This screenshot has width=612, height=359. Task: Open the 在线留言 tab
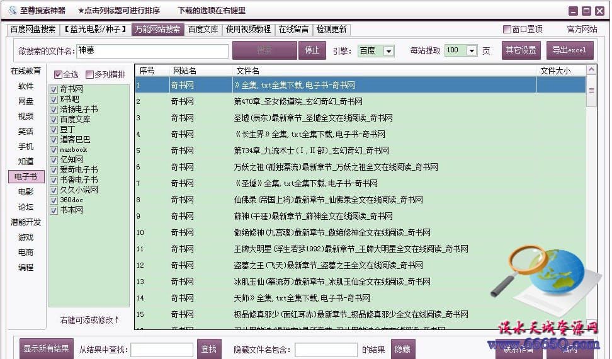click(293, 29)
